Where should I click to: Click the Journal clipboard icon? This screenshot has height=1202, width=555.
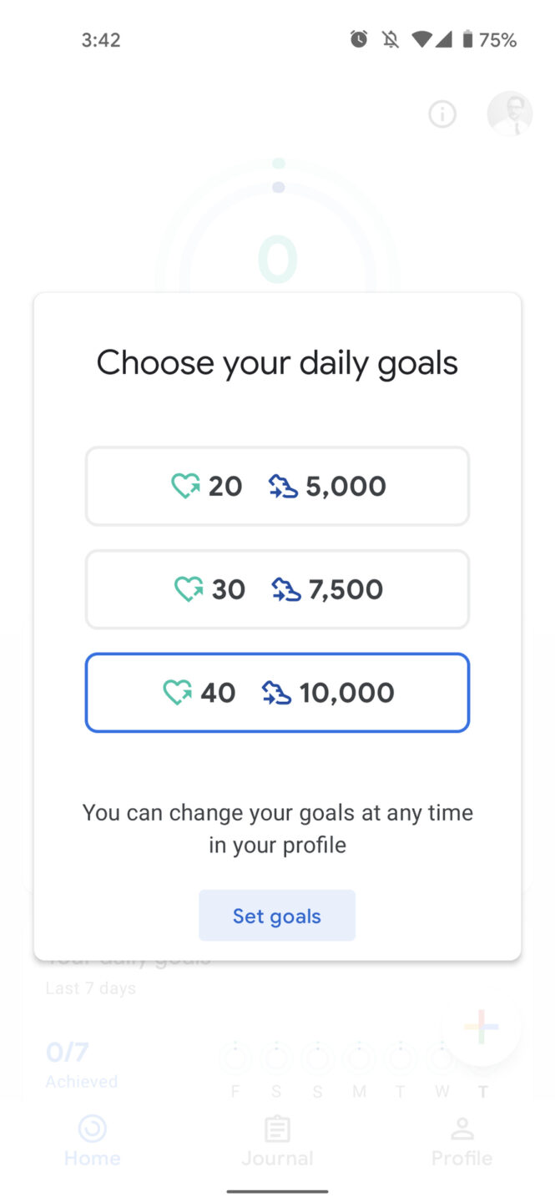click(x=277, y=1129)
